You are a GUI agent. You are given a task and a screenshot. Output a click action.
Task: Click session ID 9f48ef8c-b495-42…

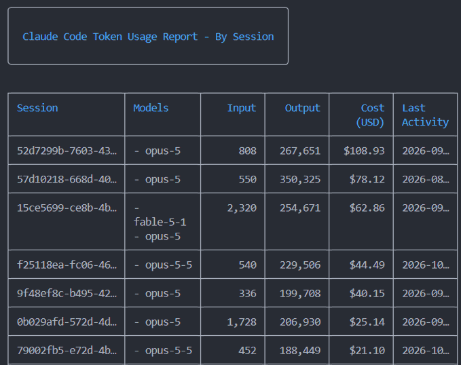67,293
